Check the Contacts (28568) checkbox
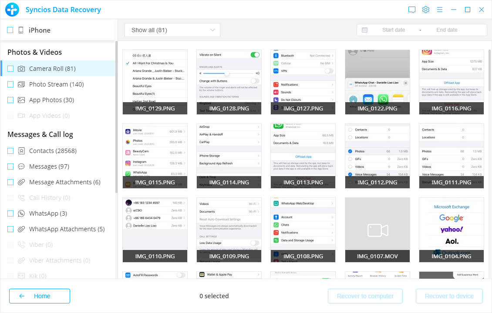Image resolution: width=492 pixels, height=313 pixels. pyautogui.click(x=10, y=151)
